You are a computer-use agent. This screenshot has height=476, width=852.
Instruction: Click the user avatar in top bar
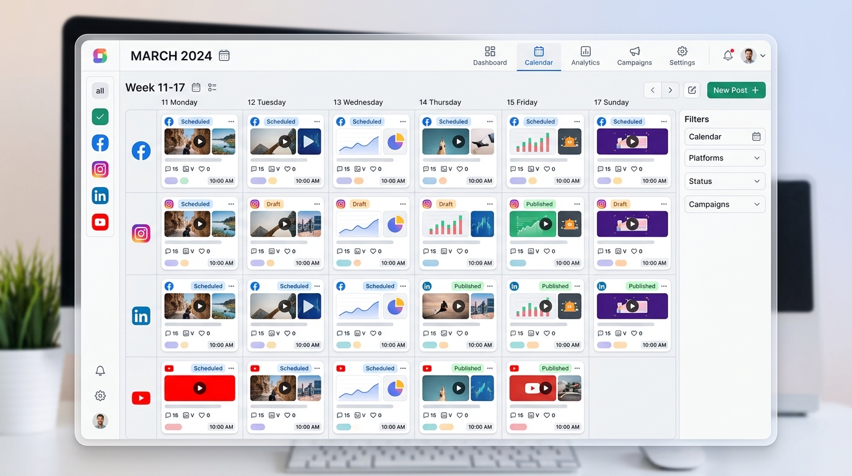click(x=749, y=56)
